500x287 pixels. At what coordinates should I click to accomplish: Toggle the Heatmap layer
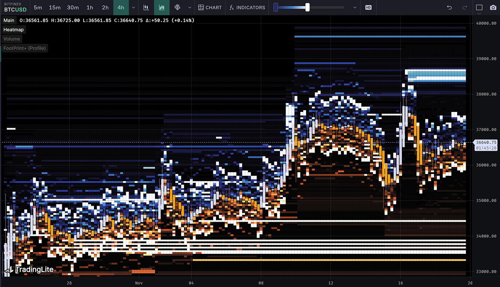(x=14, y=30)
